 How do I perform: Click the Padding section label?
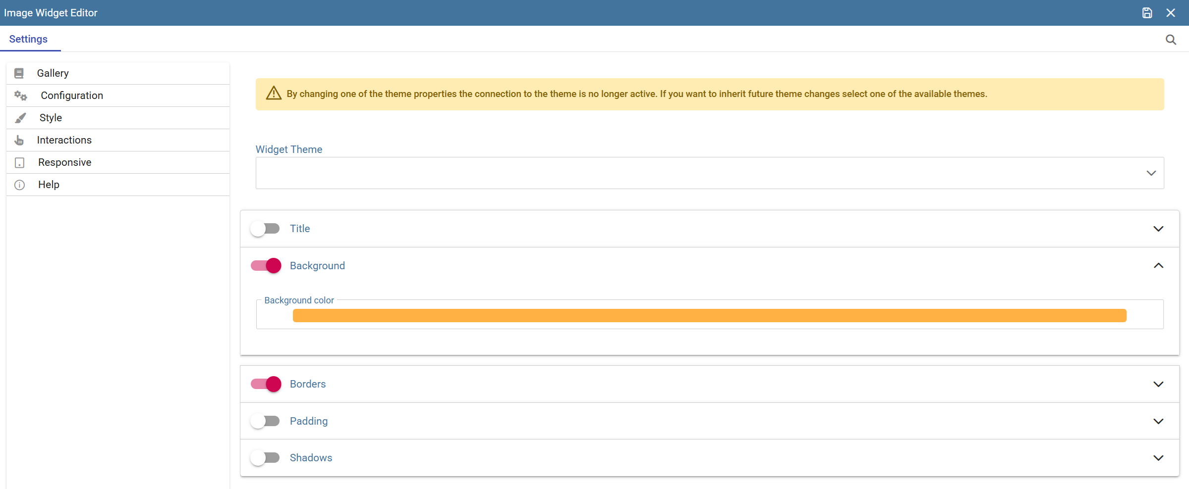309,421
